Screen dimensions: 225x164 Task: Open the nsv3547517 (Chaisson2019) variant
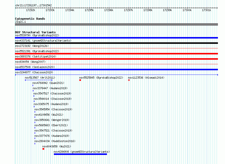[x=52, y=93]
